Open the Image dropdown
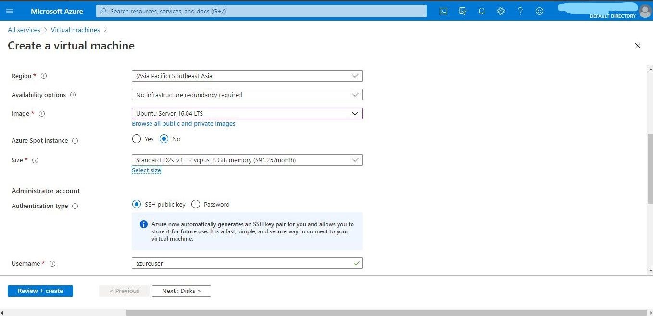Viewport: 653px width, 316px height. coord(247,113)
